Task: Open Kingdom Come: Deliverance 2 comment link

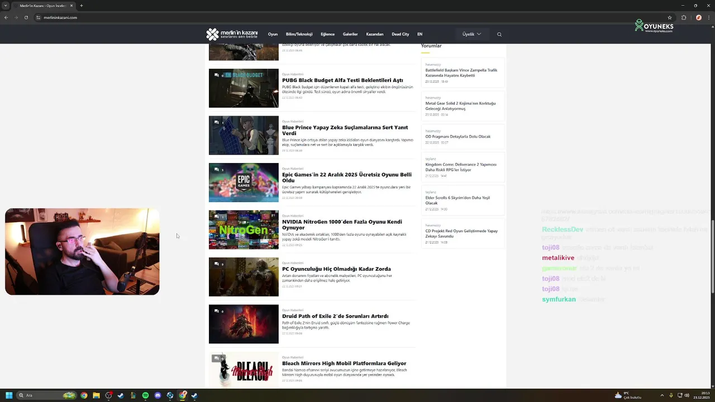Action: [x=461, y=167]
